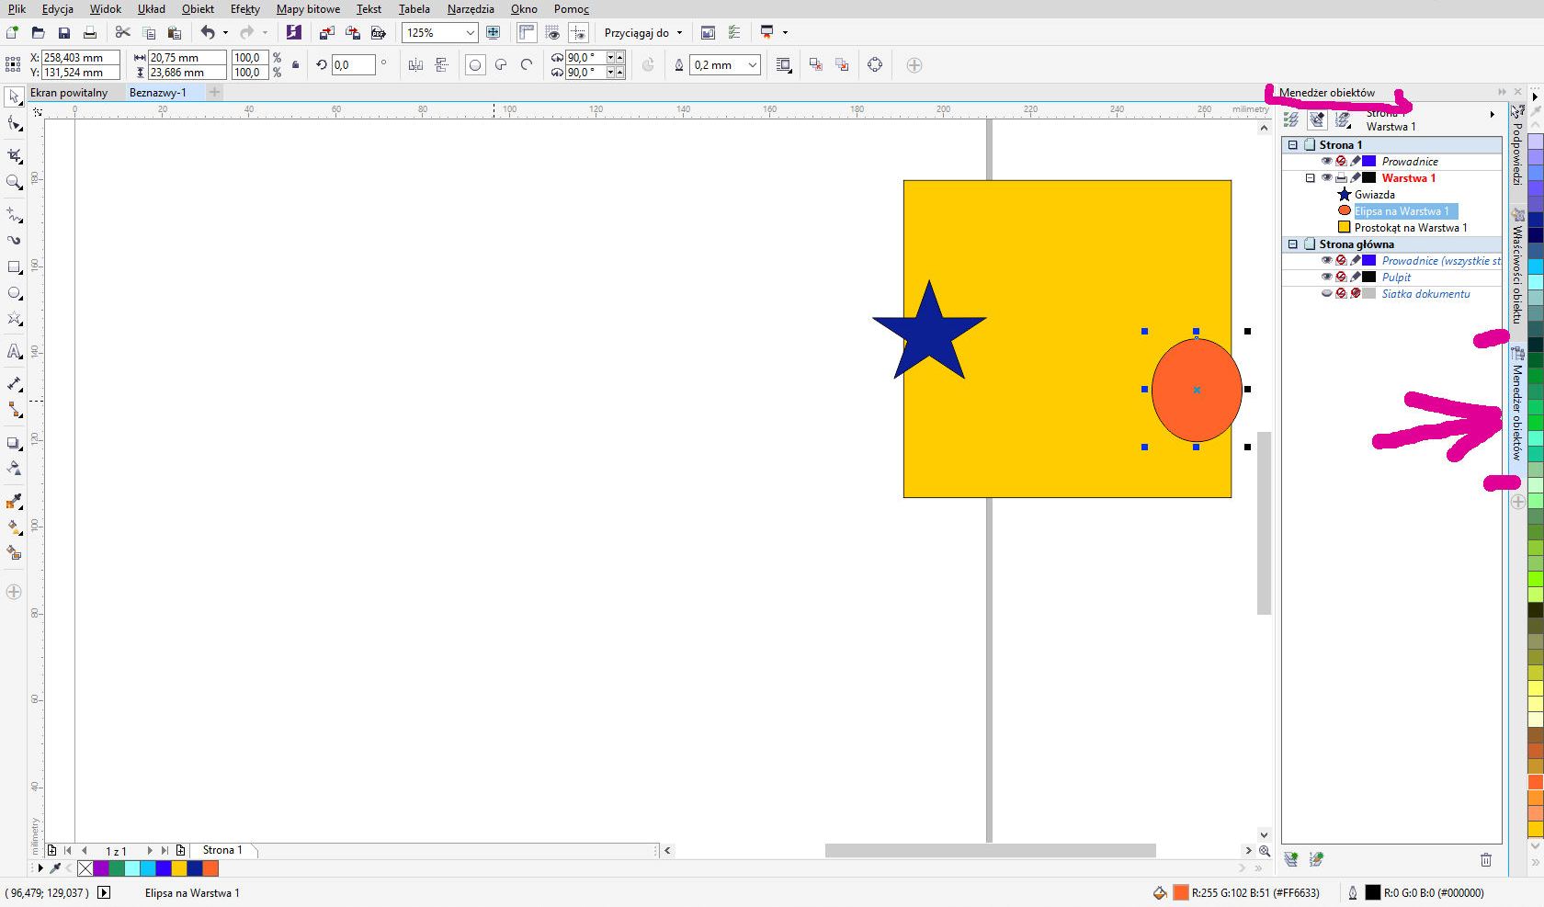Click the Save icon in toolbar
Screen dimensions: 1544x907
[64, 33]
